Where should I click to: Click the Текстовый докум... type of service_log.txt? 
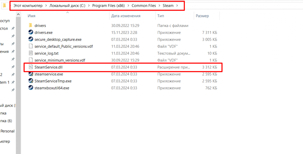pos(174,53)
